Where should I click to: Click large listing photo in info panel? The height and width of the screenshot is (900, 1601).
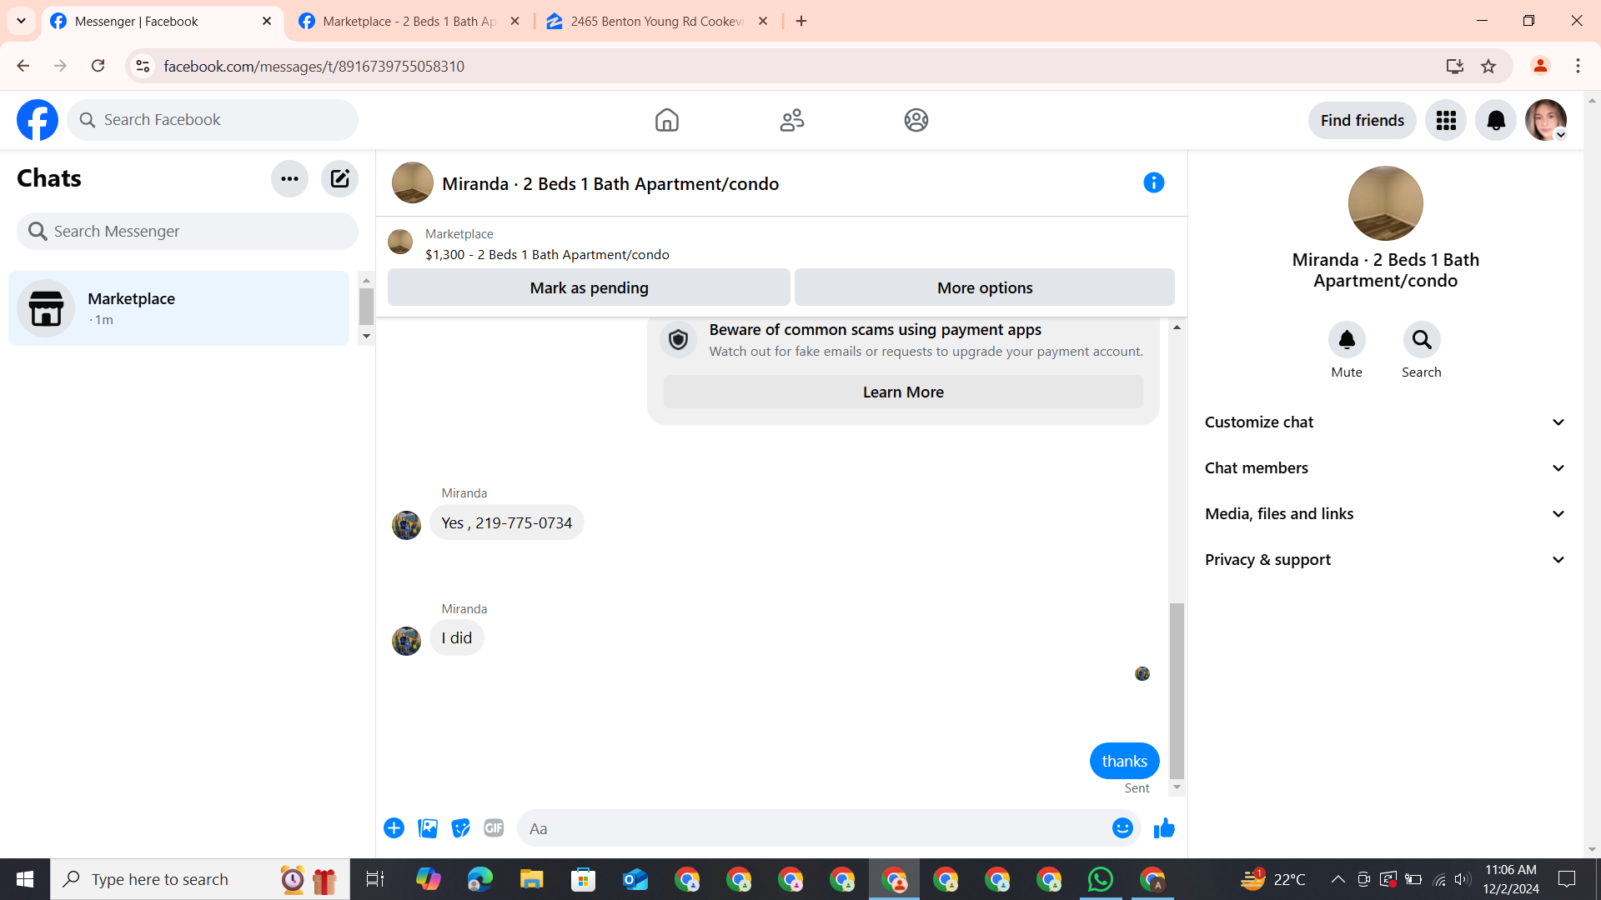coord(1385,203)
